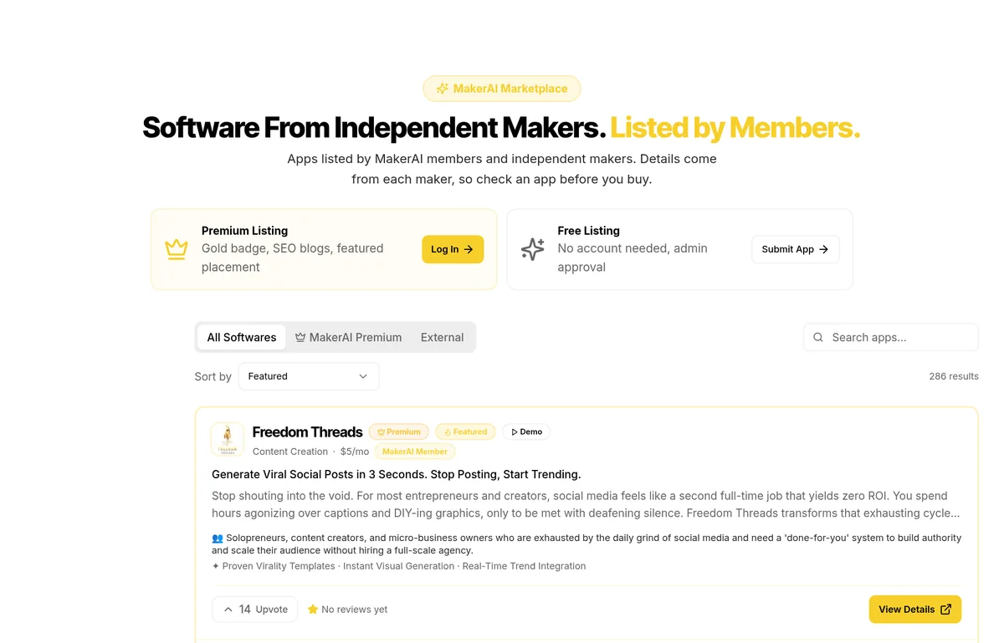
Task: Focus the Search apps field
Action: tap(891, 337)
